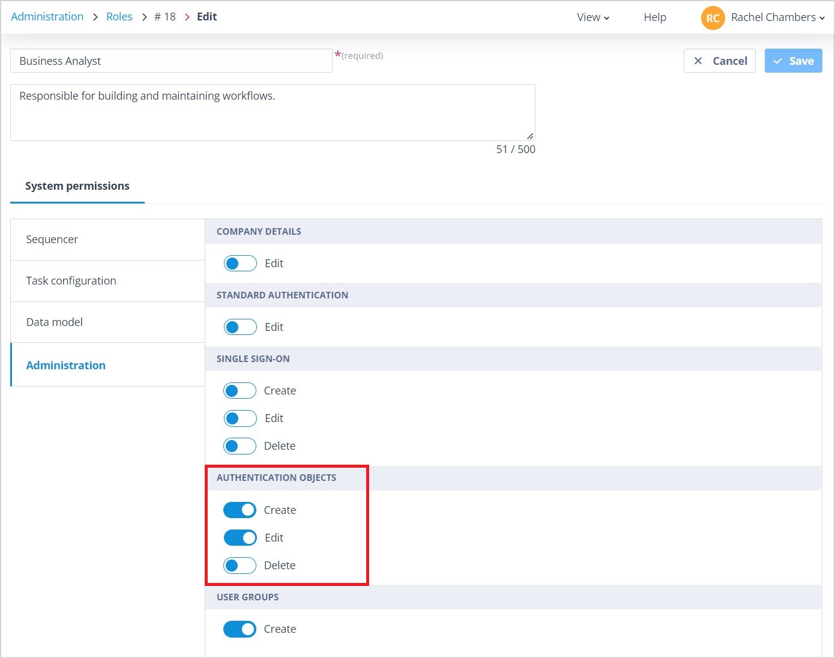The image size is (835, 658).
Task: Toggle Standard Authentication Edit permission
Action: point(240,327)
